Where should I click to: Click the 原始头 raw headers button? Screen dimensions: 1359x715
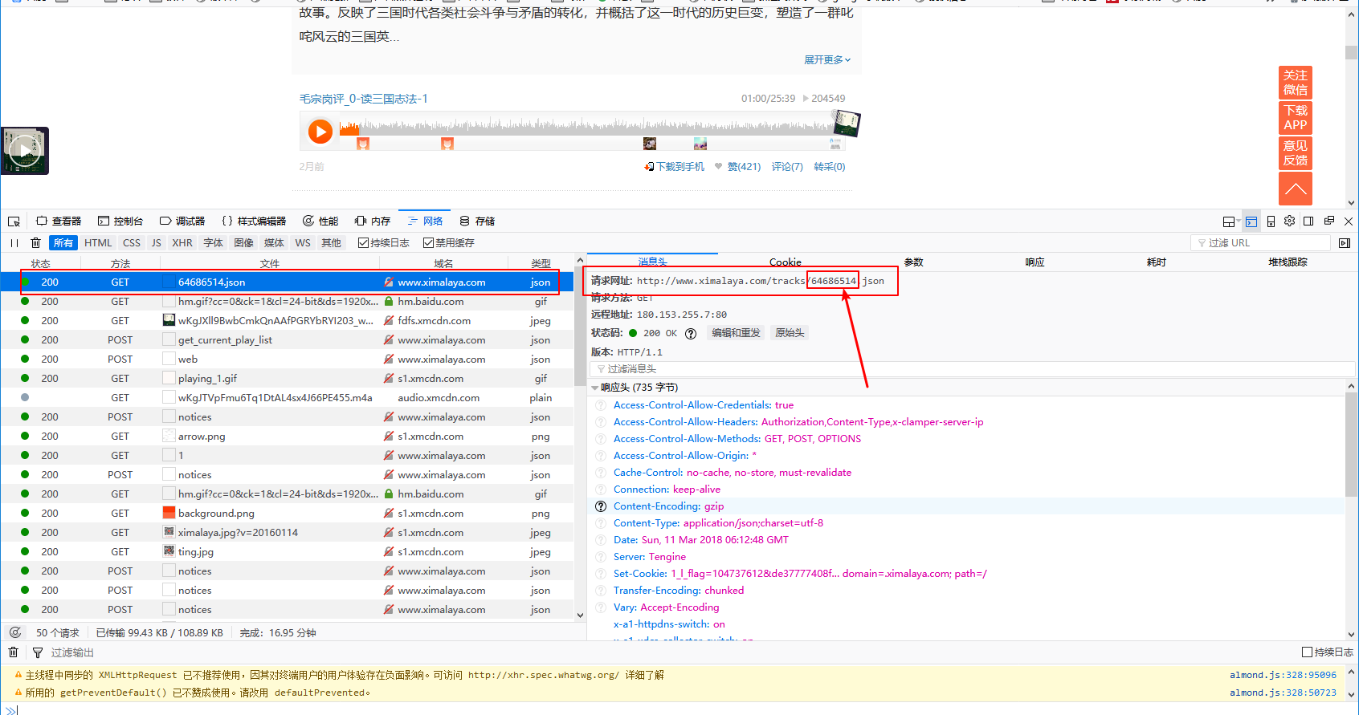(790, 333)
